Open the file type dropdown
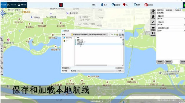 [93, 71]
